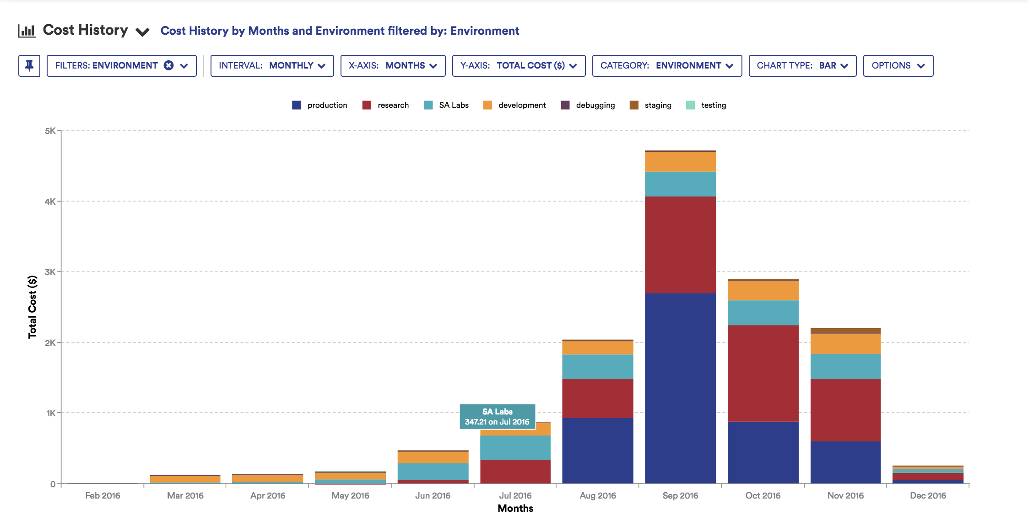Open the Y-Axis: Total Cost dropdown
The width and height of the screenshot is (1028, 531).
(x=518, y=66)
